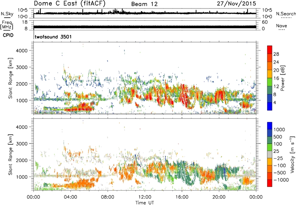Click the 'Beam 12' header label
Screen dimensions: 296x205
pos(144,4)
